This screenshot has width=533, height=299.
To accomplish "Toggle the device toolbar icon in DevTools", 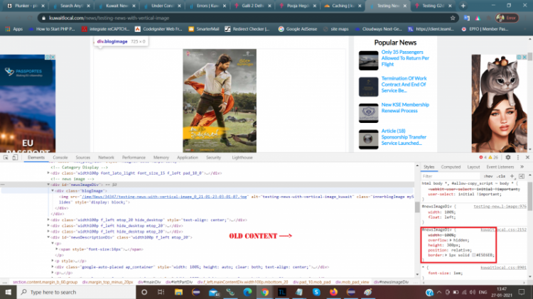I will (x=15, y=158).
